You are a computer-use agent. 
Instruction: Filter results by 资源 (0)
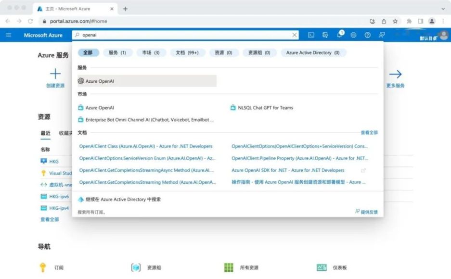coord(223,52)
